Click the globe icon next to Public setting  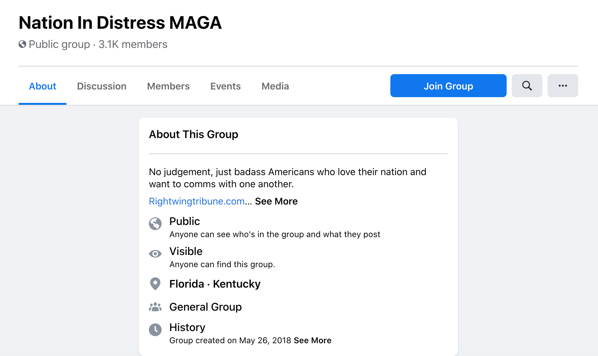click(155, 224)
